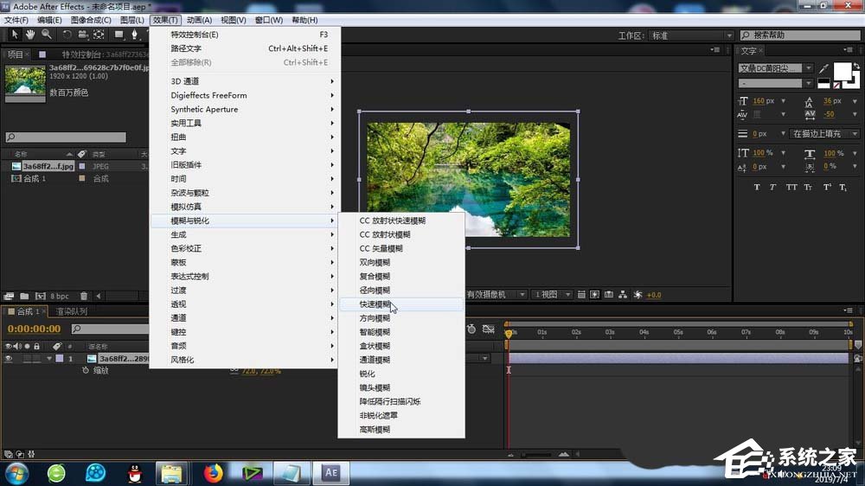Choose the Rotation tool in toolbar

point(67,35)
